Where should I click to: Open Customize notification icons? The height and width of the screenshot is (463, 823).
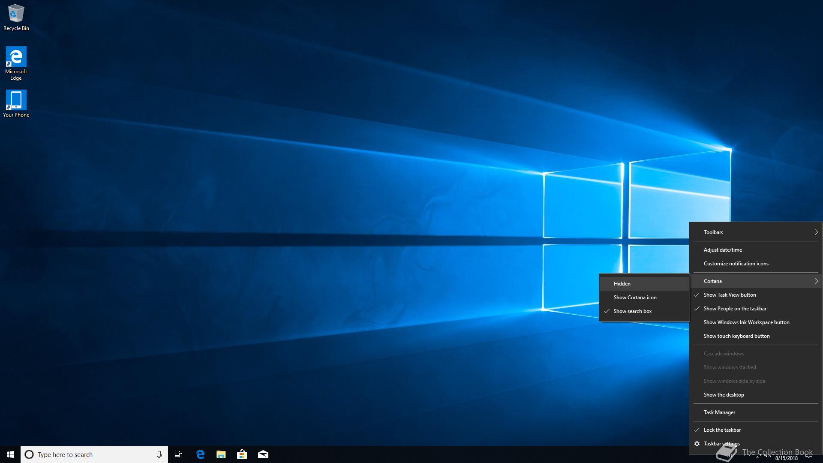pyautogui.click(x=756, y=264)
